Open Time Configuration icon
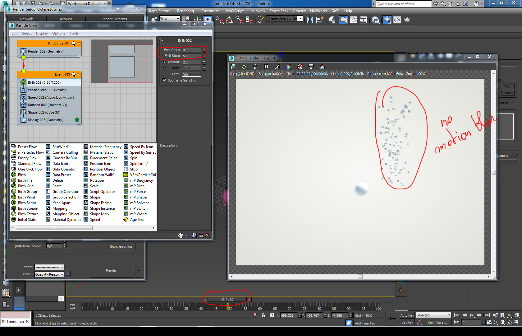522x336 pixels. pos(489,322)
